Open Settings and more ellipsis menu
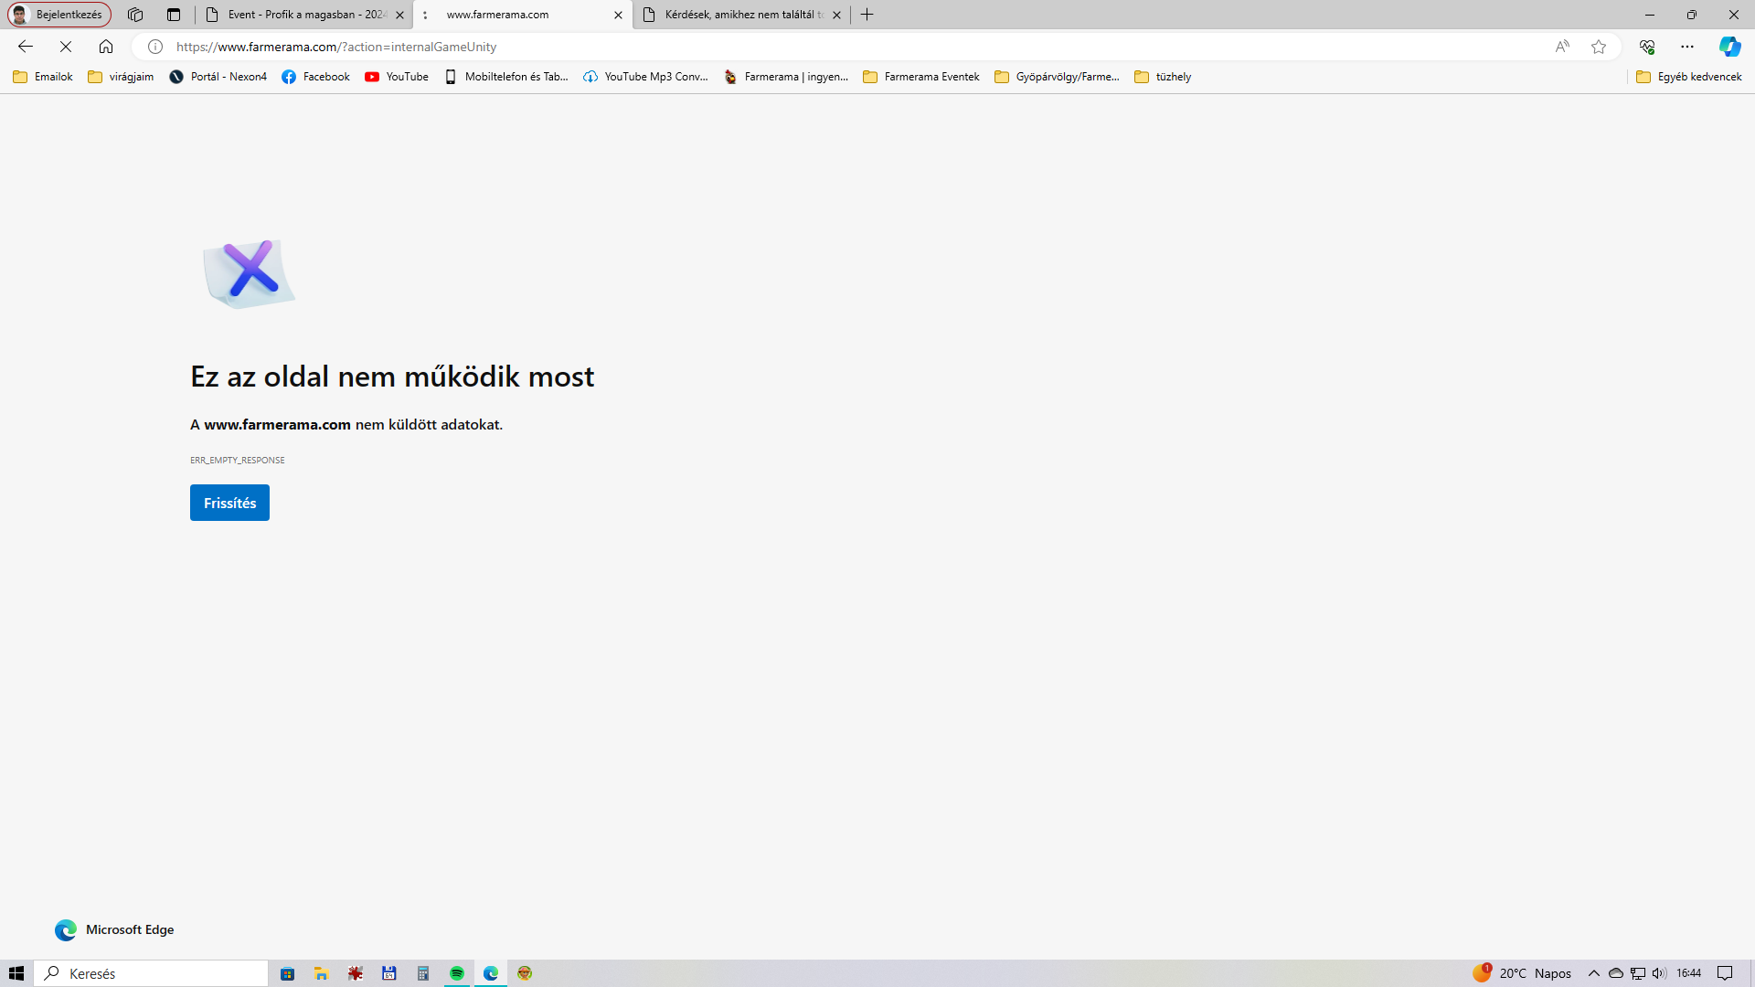This screenshot has width=1755, height=987. click(1687, 47)
